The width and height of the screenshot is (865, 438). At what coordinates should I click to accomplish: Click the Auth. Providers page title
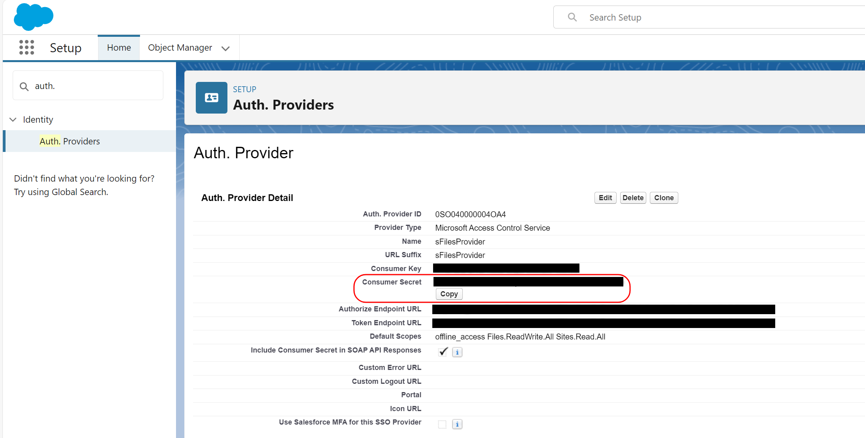283,105
